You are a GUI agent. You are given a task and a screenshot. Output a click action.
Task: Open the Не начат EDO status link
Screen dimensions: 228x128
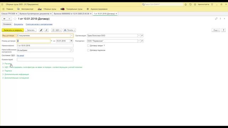point(20,55)
